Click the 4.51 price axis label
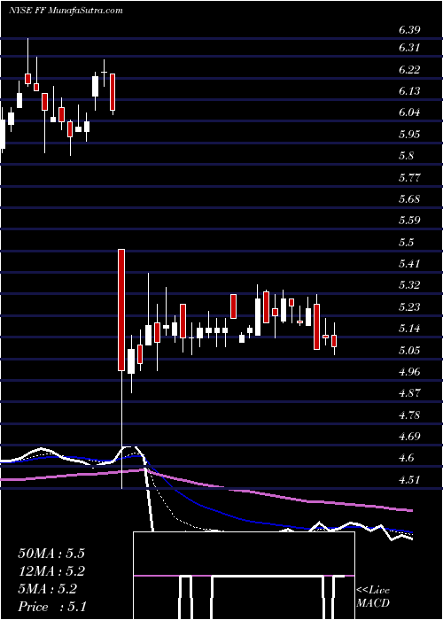This screenshot has width=443, height=620. click(x=409, y=479)
